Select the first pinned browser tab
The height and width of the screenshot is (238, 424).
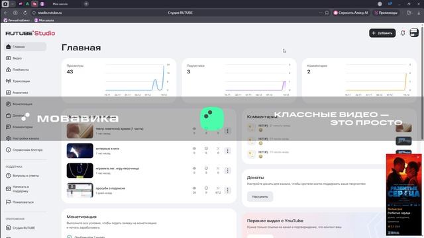(x=21, y=4)
